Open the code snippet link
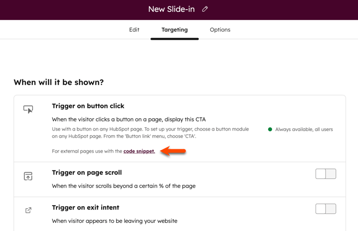The image size is (358, 231). (x=139, y=151)
